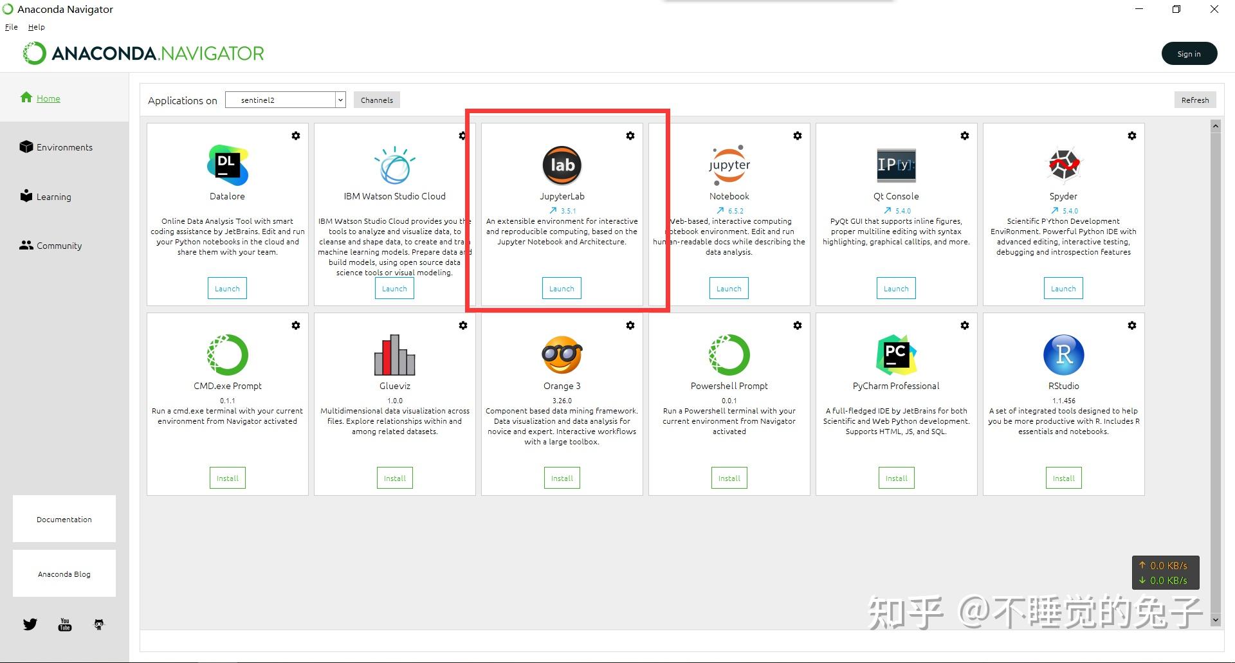Open the JupyterLab tile gear options

tap(630, 136)
